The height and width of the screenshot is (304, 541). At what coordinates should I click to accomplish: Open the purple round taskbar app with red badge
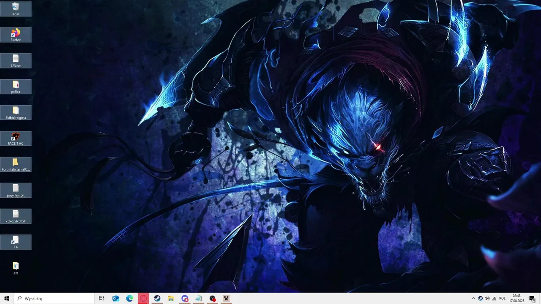[185, 299]
